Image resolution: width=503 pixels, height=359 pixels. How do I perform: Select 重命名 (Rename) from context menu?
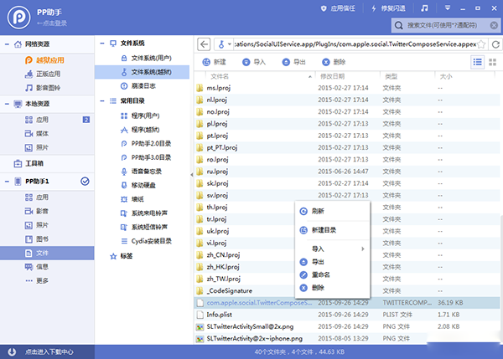(320, 274)
